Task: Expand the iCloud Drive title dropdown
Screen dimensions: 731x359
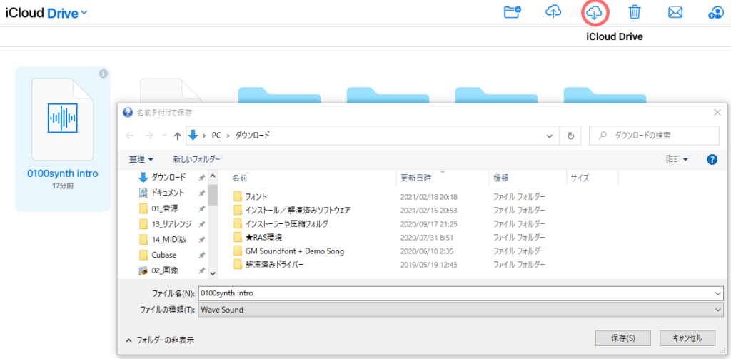Action: point(84,12)
